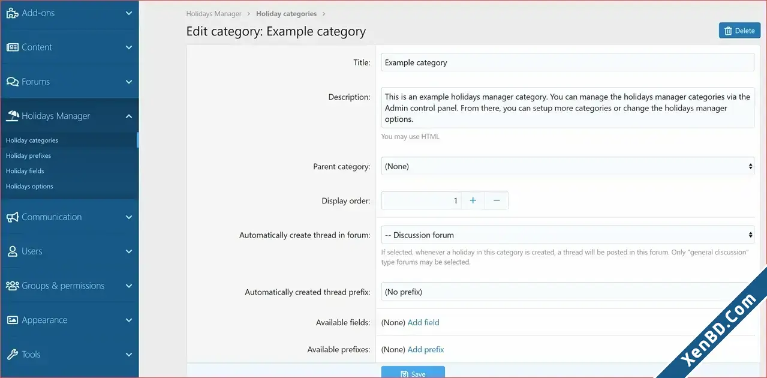767x378 pixels.
Task: Click the Groups & permissions icon
Action: tap(12, 286)
